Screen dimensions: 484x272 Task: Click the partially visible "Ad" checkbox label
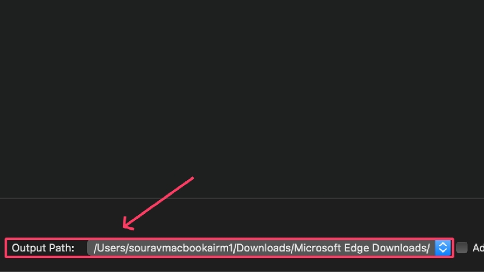(478, 248)
